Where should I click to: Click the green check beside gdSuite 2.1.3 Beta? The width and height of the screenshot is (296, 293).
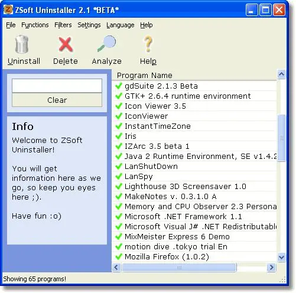119,86
